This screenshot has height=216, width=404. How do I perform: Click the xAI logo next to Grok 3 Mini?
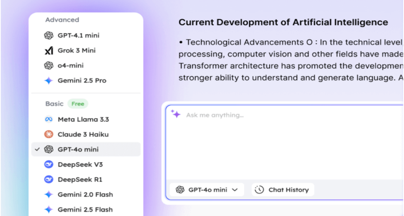tap(49, 51)
